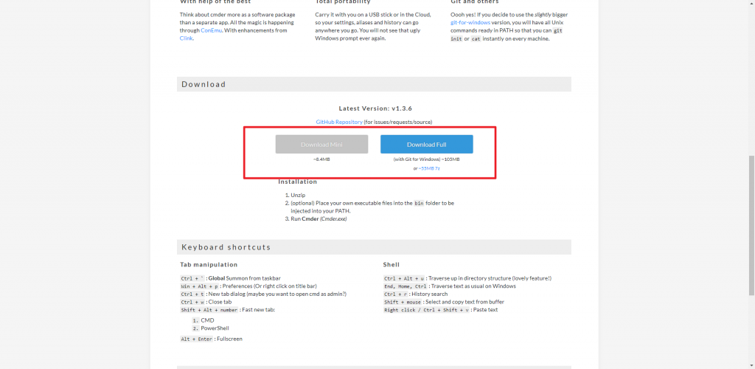This screenshot has width=755, height=369.
Task: Click the bin folder code text
Action: tap(419, 203)
